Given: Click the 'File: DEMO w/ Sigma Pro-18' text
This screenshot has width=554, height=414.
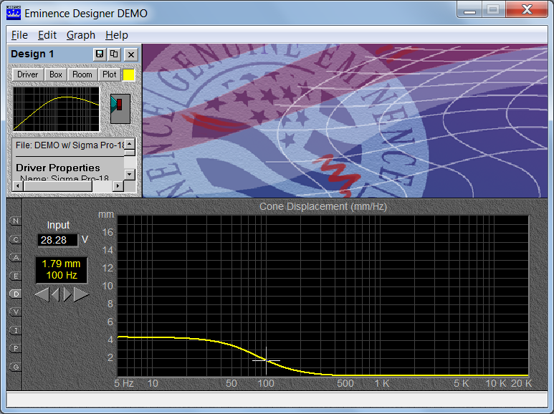Looking at the screenshot, I should [x=70, y=145].
